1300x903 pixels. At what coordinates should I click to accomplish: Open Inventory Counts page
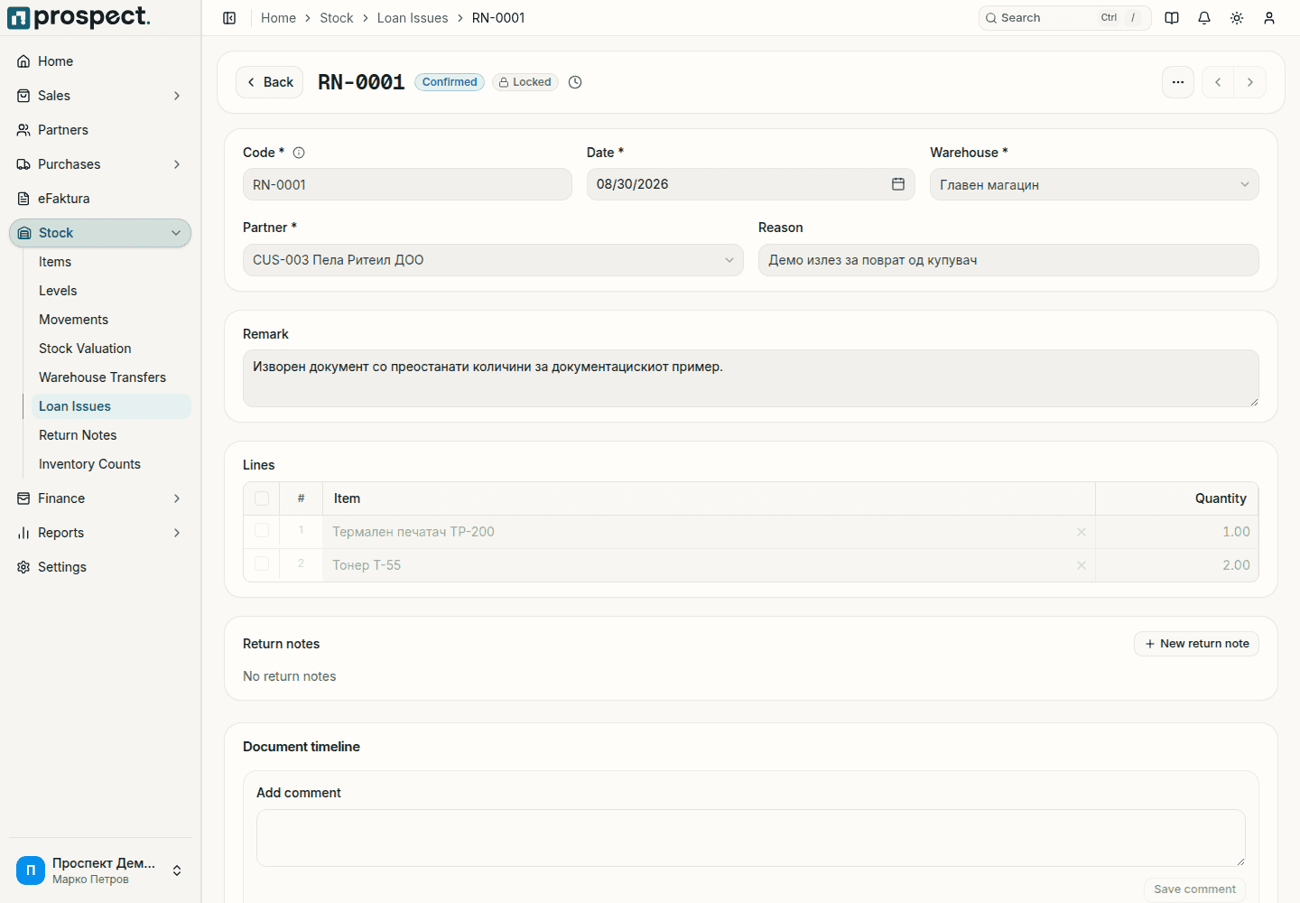[111, 464]
